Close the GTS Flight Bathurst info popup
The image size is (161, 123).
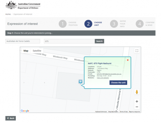pyautogui.click(x=128, y=60)
